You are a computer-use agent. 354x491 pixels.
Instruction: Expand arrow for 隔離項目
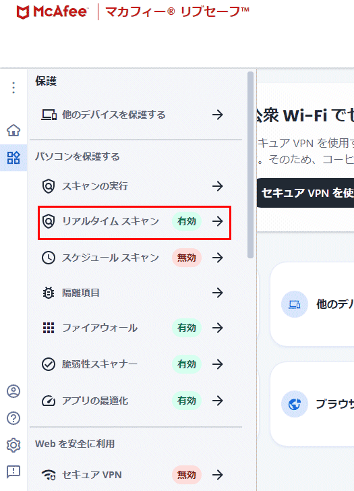click(218, 293)
